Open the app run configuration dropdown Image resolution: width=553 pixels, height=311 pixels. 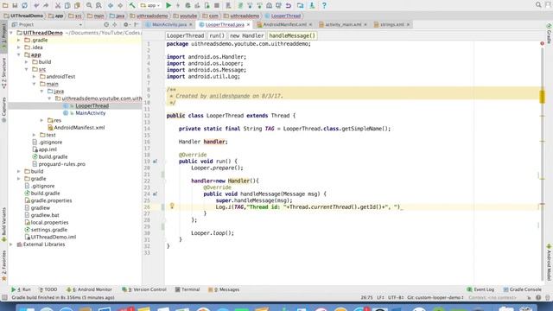click(x=150, y=5)
